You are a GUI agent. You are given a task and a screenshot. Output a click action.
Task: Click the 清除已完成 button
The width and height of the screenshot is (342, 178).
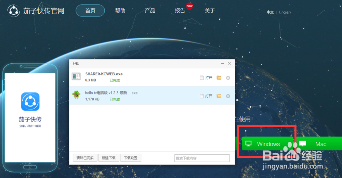[85, 158]
